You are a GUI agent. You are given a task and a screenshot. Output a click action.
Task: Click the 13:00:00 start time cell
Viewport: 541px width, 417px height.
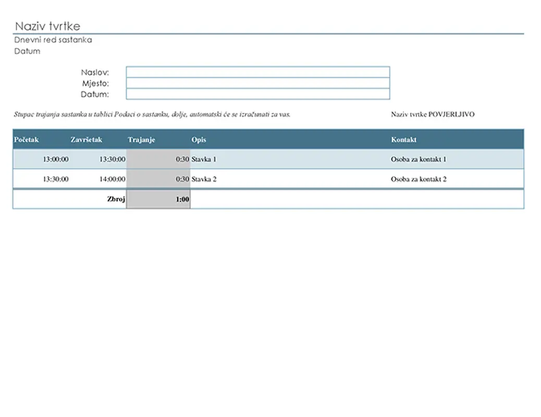(x=55, y=160)
